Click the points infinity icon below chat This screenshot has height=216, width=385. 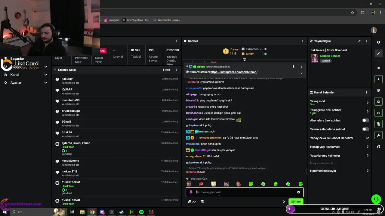(191, 202)
